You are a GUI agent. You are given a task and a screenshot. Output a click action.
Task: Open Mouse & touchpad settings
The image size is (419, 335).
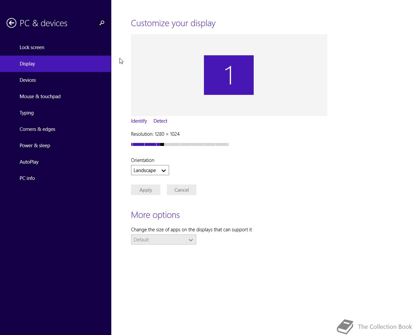click(x=56, y=97)
